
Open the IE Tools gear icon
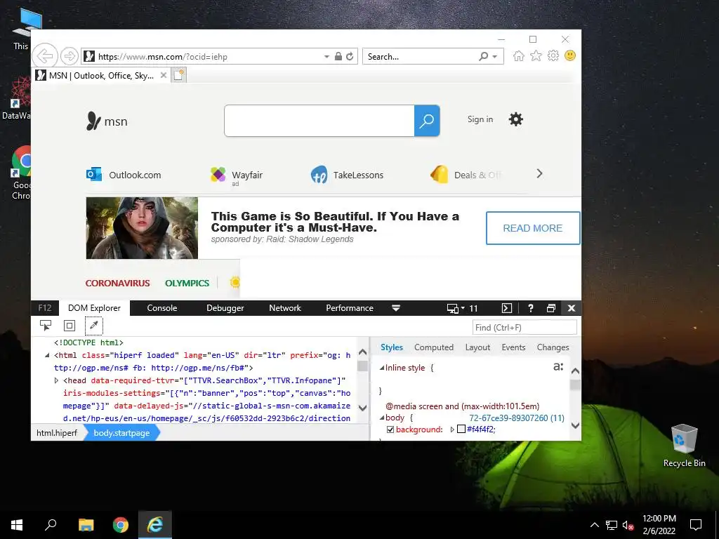pyautogui.click(x=553, y=56)
